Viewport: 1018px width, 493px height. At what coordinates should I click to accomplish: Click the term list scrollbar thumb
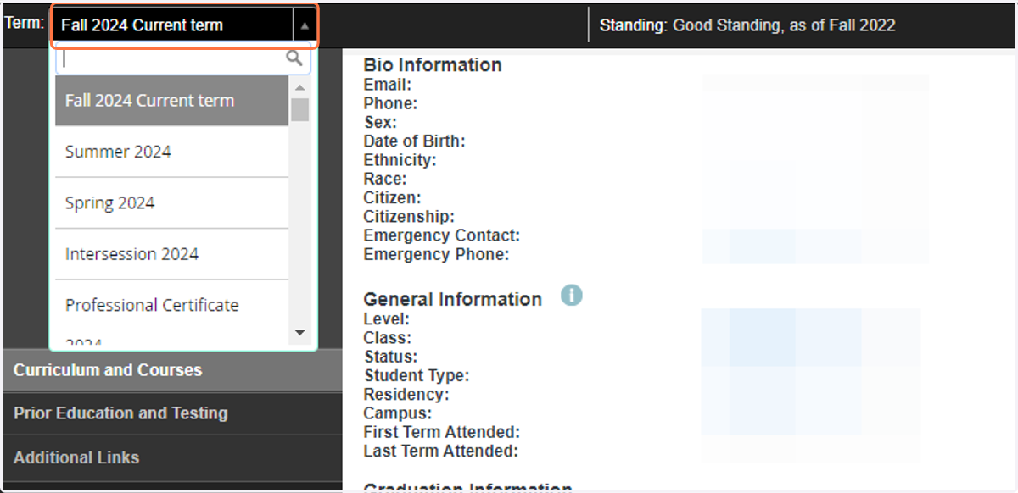tap(299, 110)
